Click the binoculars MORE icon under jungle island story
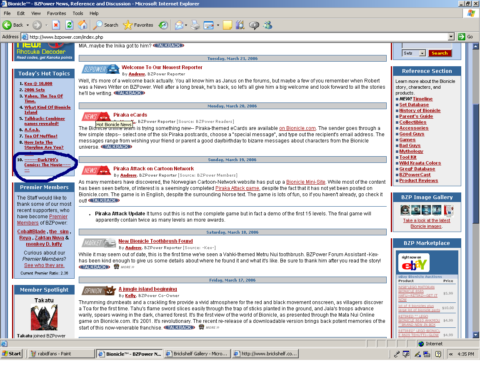Screen dimensions: 480x387 pos(201,327)
